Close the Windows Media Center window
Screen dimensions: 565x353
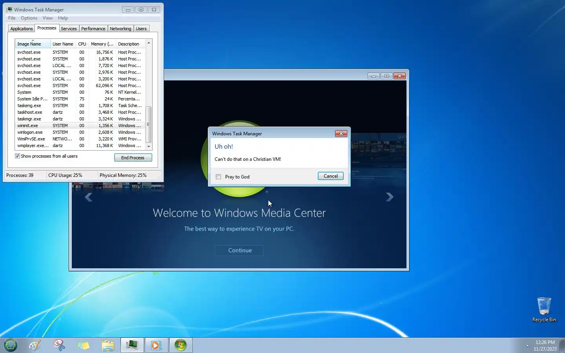point(399,76)
